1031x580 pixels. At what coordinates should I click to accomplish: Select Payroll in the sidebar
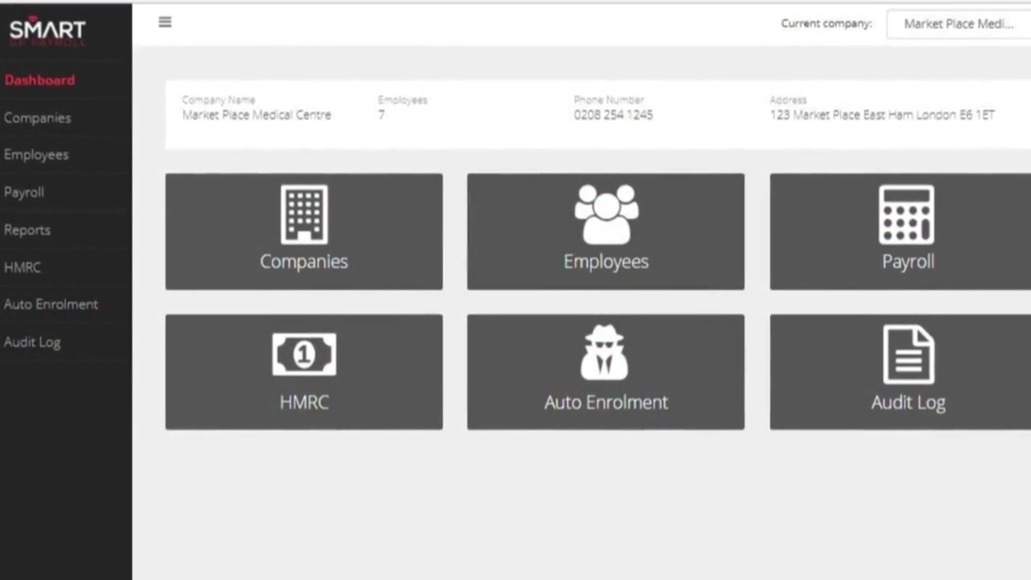point(24,192)
